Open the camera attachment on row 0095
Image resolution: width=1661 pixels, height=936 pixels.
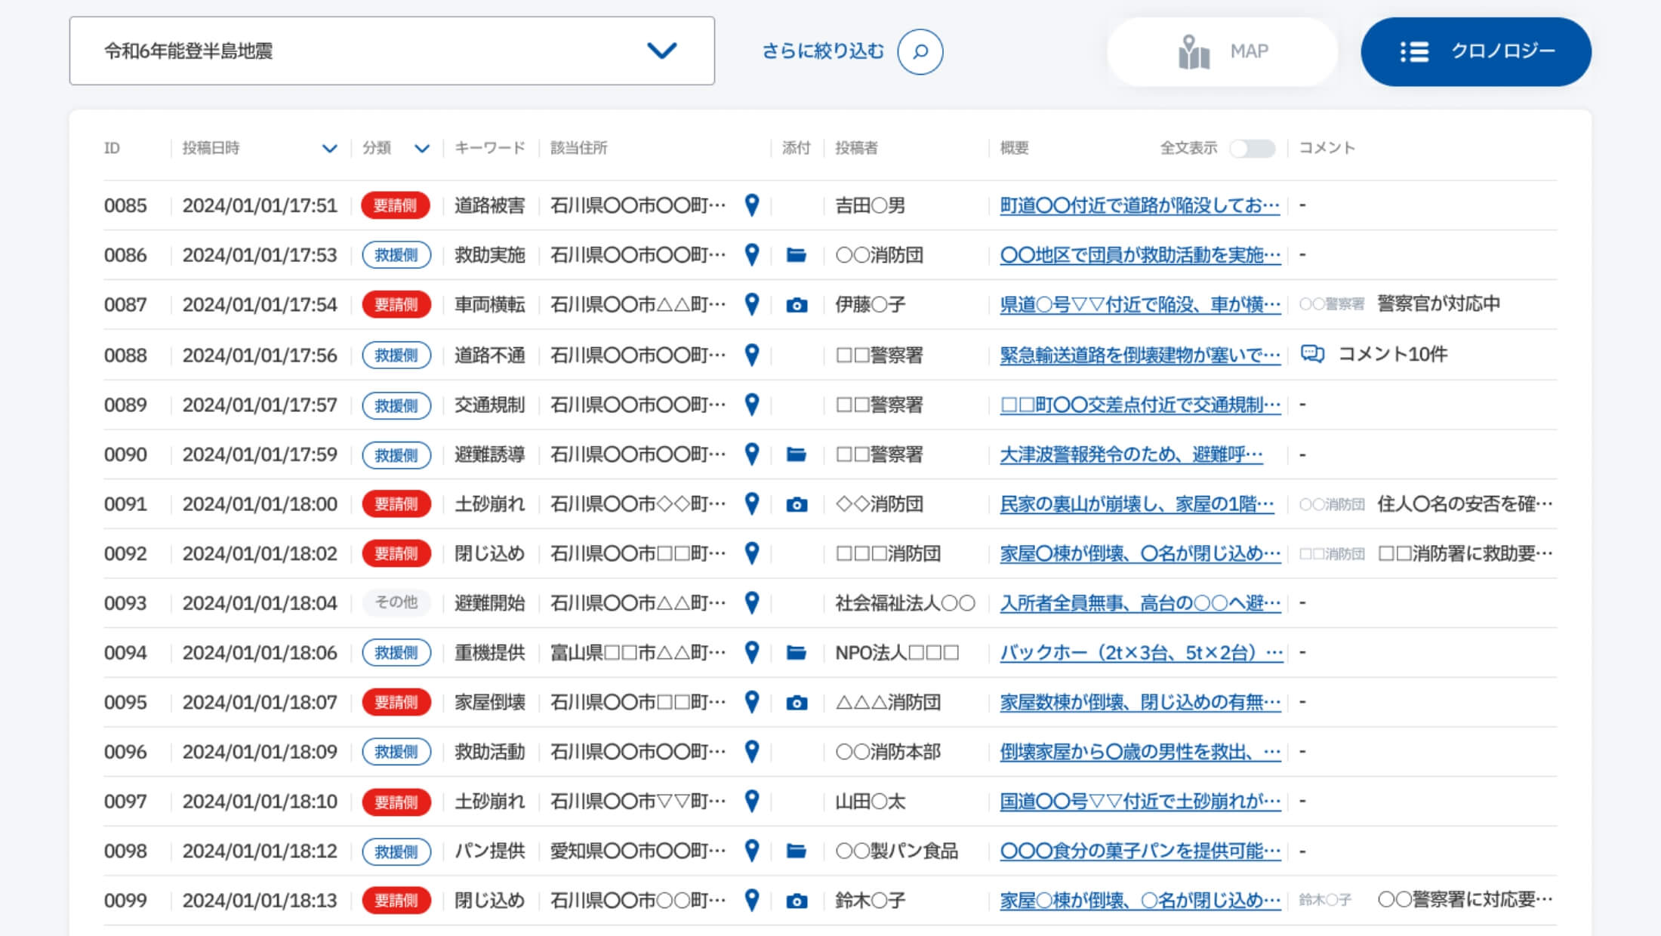tap(797, 703)
